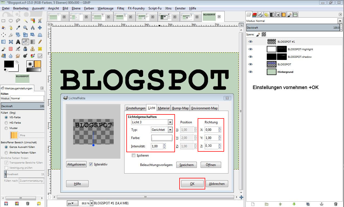Image resolution: width=344 pixels, height=207 pixels.
Task: Select the Color Picker eyedropper tool
Action: pos(18,28)
